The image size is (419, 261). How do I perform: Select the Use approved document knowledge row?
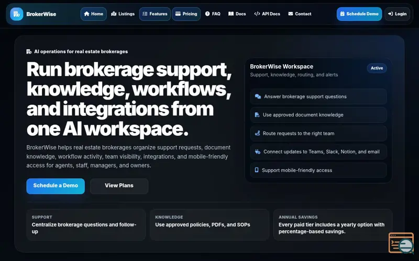[318, 115]
